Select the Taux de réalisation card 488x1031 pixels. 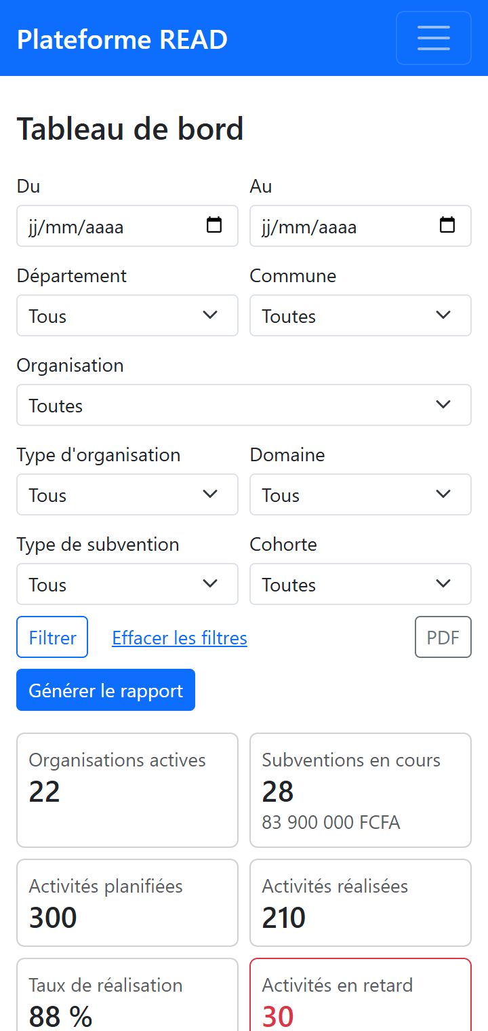click(x=127, y=995)
